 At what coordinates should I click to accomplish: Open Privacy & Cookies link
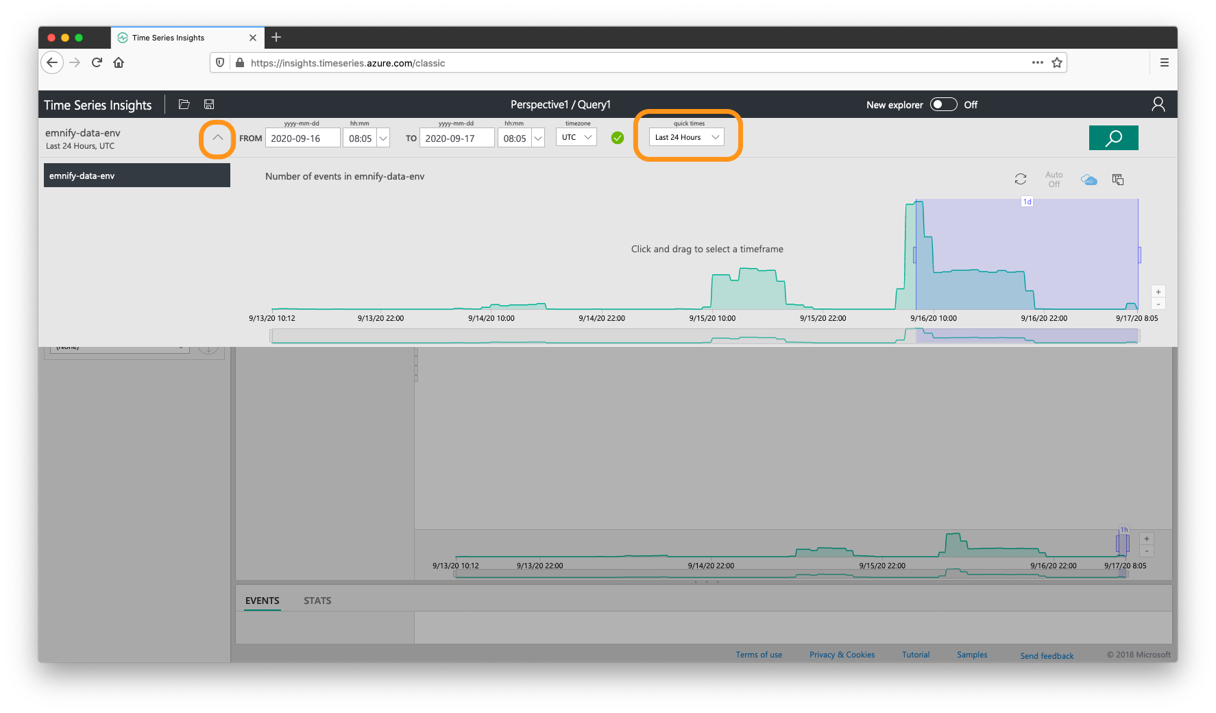(x=842, y=655)
